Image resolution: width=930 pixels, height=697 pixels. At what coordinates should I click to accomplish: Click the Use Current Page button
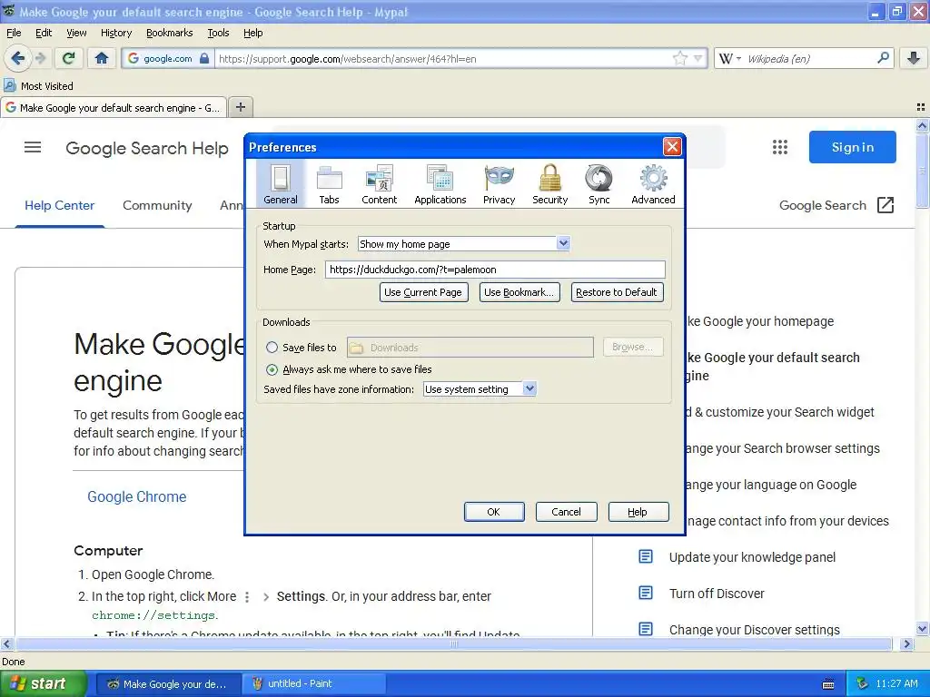tap(423, 292)
